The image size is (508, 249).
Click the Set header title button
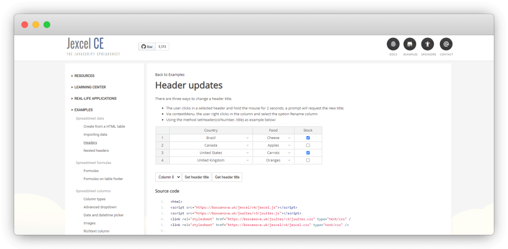197,177
